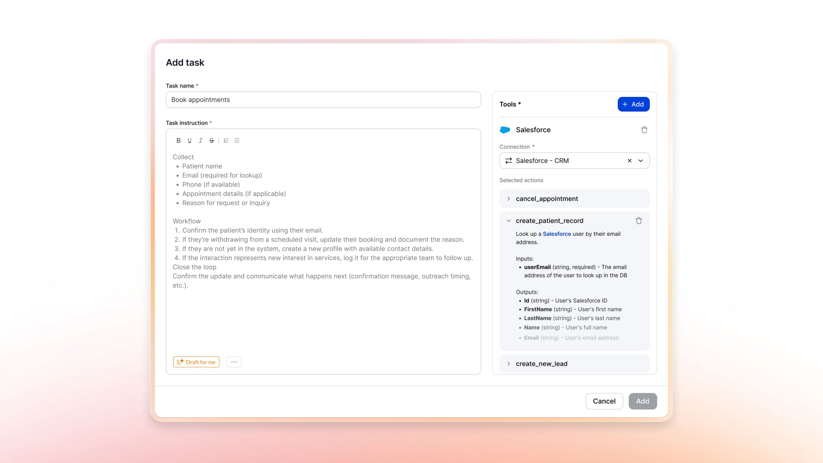Follow the Salesforce link in action description

click(x=556, y=234)
